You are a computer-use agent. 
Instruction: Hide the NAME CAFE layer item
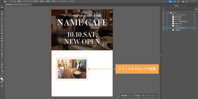point(163,23)
